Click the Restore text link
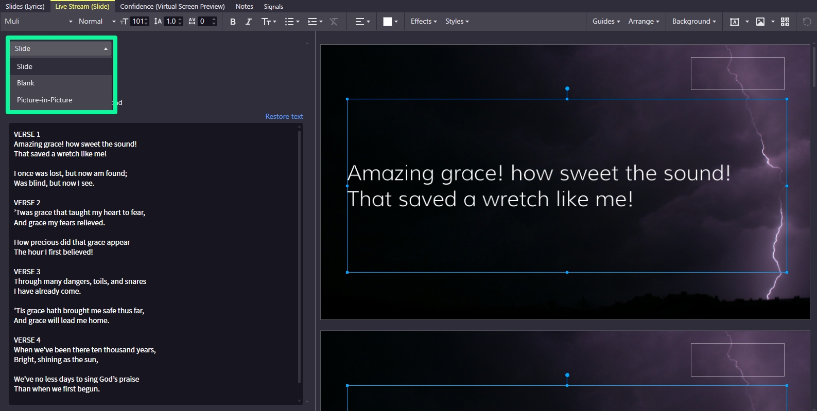817x411 pixels. 284,116
